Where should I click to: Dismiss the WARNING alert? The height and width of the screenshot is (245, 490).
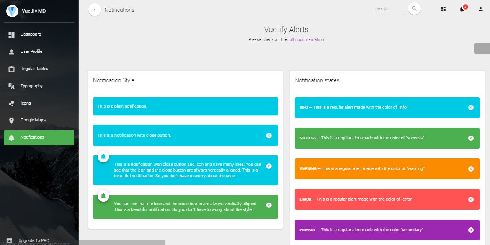coord(471,169)
